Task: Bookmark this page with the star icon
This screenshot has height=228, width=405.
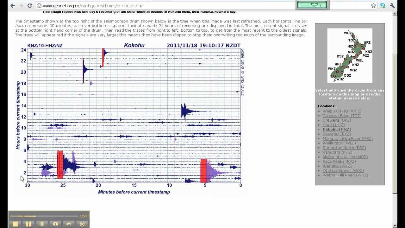Action: 373,5
